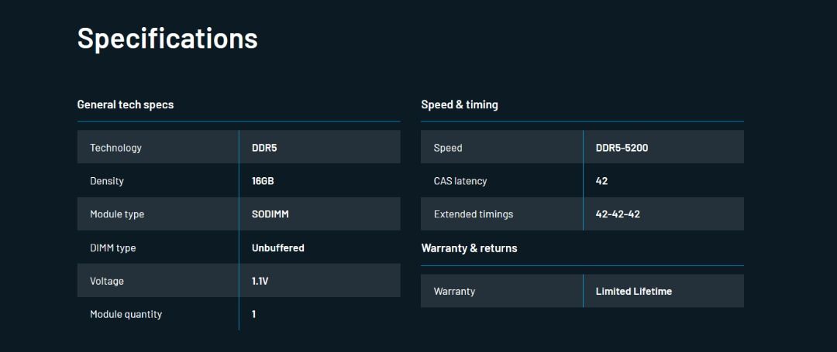837x352 pixels.
Task: Select the Unbuffered value
Action: coord(278,248)
